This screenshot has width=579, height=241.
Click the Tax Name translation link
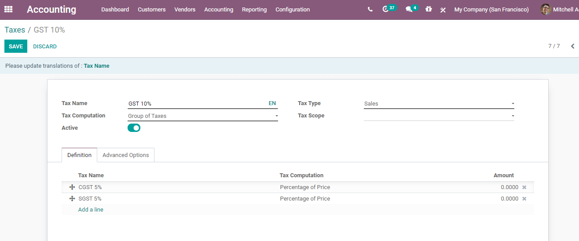pyautogui.click(x=96, y=66)
